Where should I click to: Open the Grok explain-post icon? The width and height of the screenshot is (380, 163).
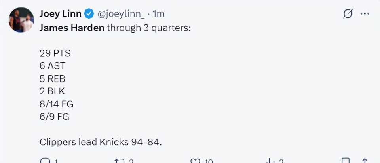coord(348,14)
